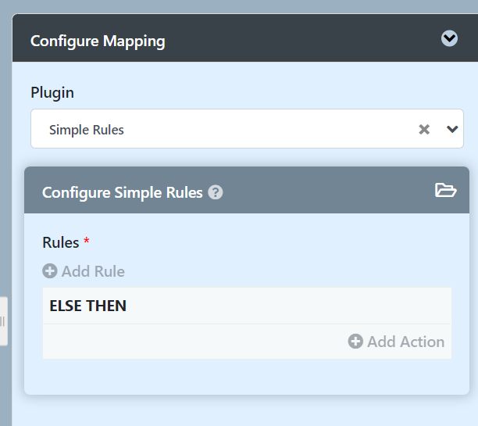Image resolution: width=478 pixels, height=426 pixels.
Task: Open help for Configure Simple Rules
Action: click(x=216, y=192)
